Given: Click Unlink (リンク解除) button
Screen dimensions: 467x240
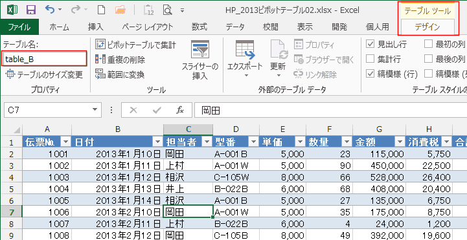Looking at the screenshot, I should (x=315, y=74).
